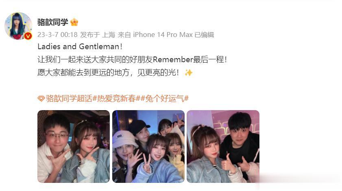Screen dimensions: 342x191
Task: Open the 骆歆同学 profile avatar
Action: click(18, 26)
